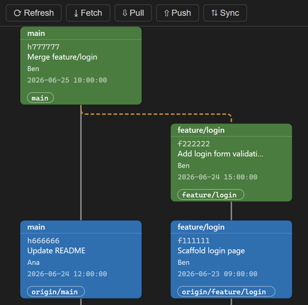Click commit message Scaffold login page

(x=211, y=251)
